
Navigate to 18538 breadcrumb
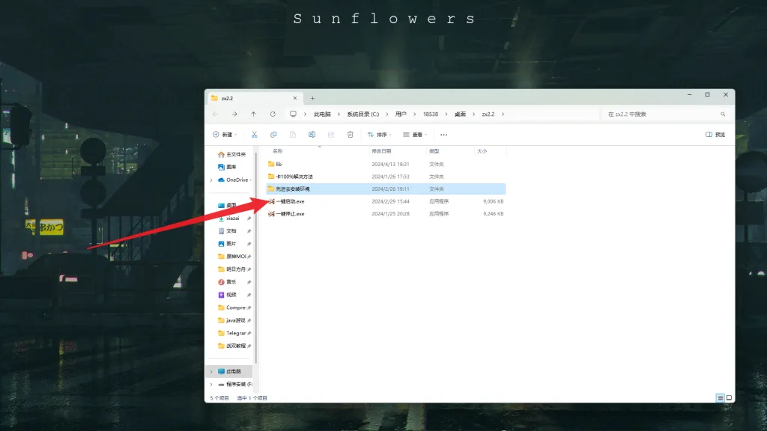click(x=431, y=114)
